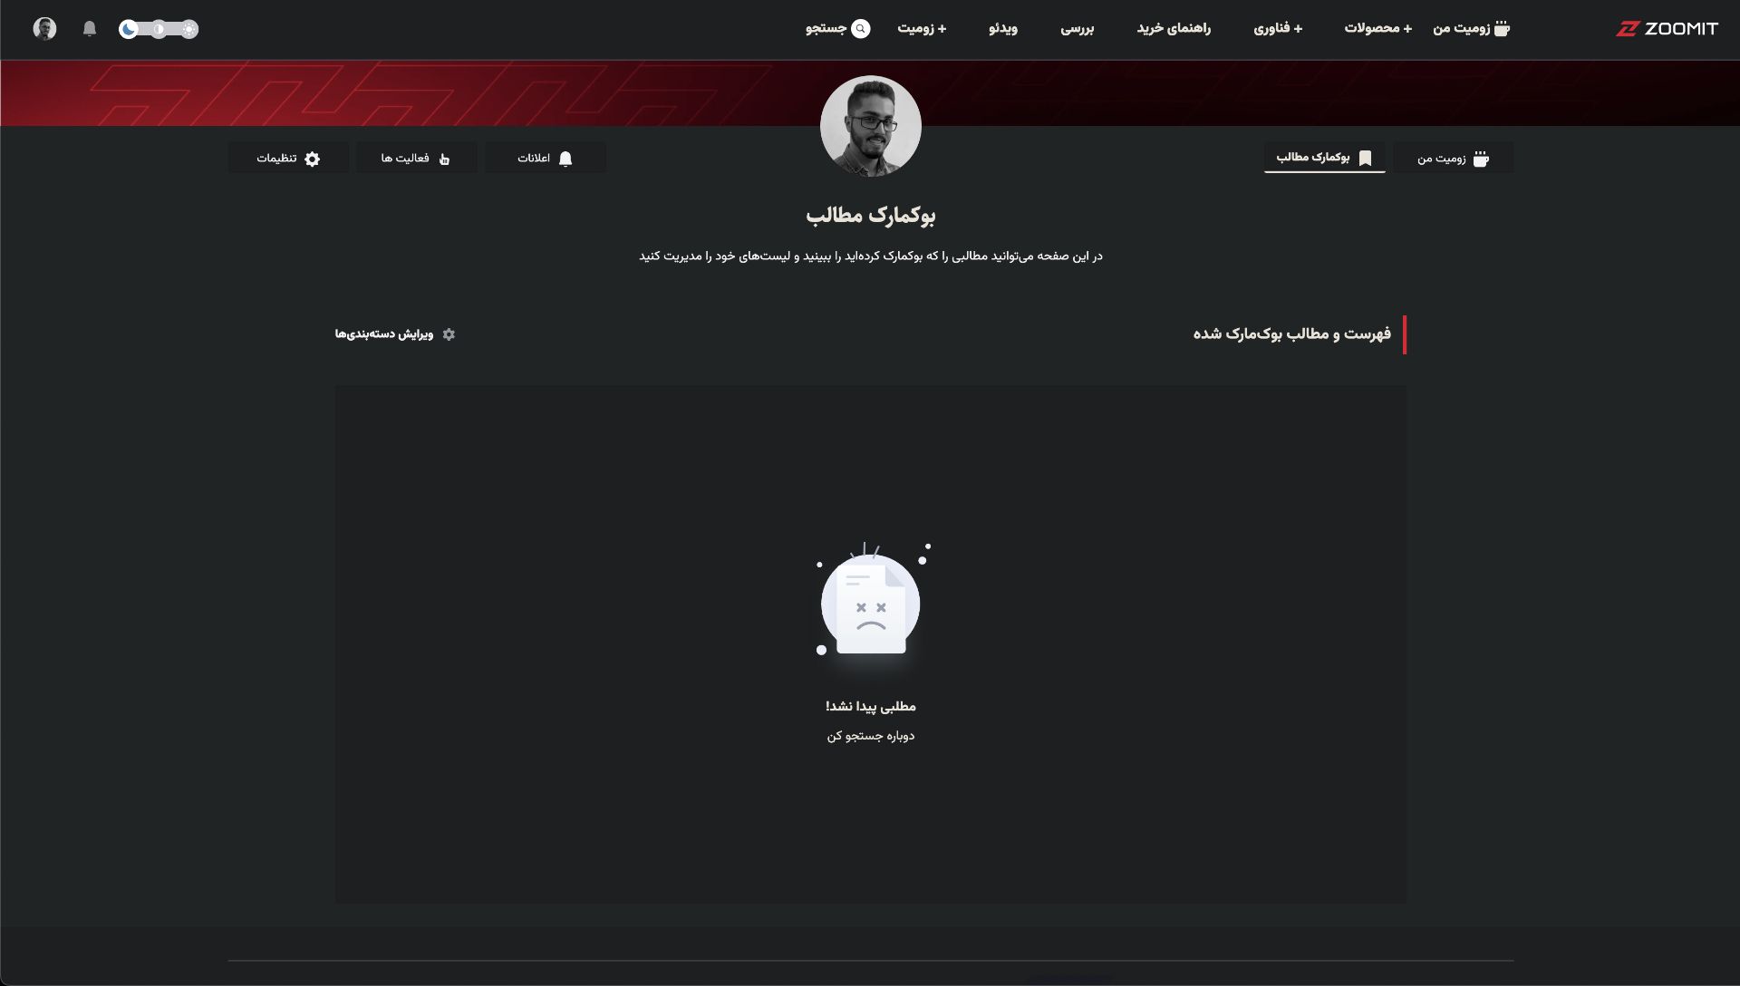Click the gear icon beside ویرایش دسته‌بندی‌ها
Screen dimensions: 1740x986
(449, 334)
